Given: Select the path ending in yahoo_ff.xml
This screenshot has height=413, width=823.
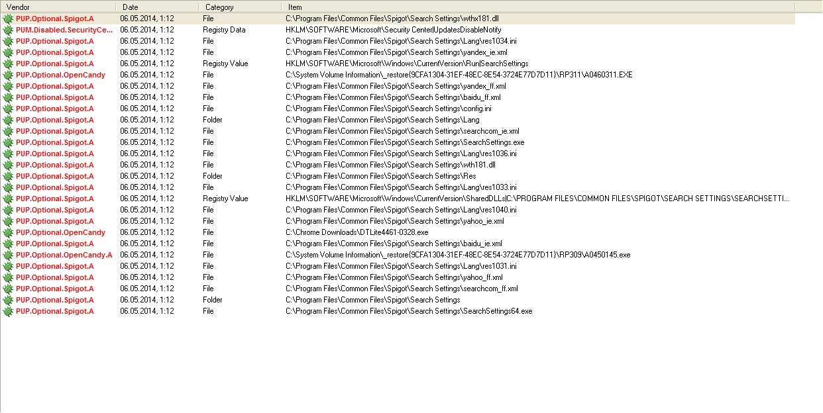Looking at the screenshot, I should click(x=394, y=277).
